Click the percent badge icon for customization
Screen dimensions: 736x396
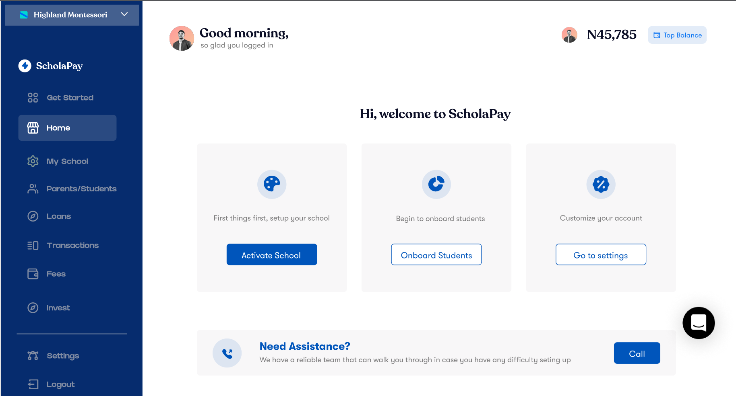(x=601, y=184)
